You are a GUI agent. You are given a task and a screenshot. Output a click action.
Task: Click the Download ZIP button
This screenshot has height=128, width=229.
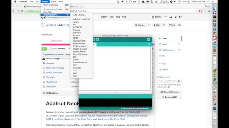pyautogui.click(x=170, y=97)
